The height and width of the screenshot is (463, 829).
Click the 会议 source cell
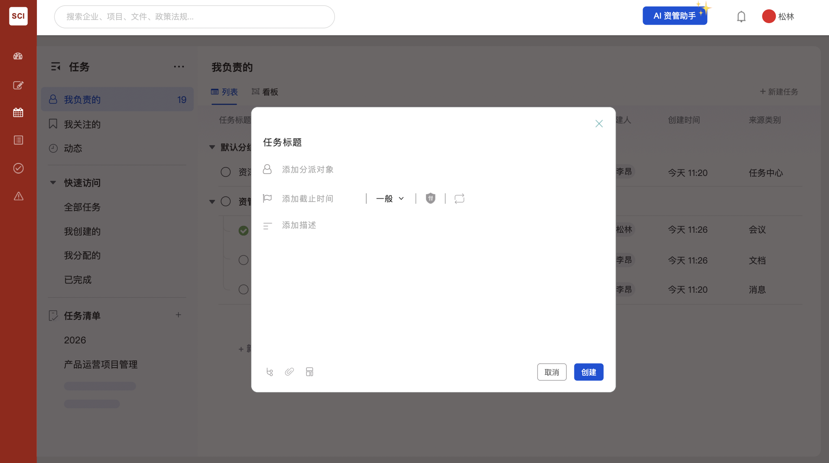757,229
